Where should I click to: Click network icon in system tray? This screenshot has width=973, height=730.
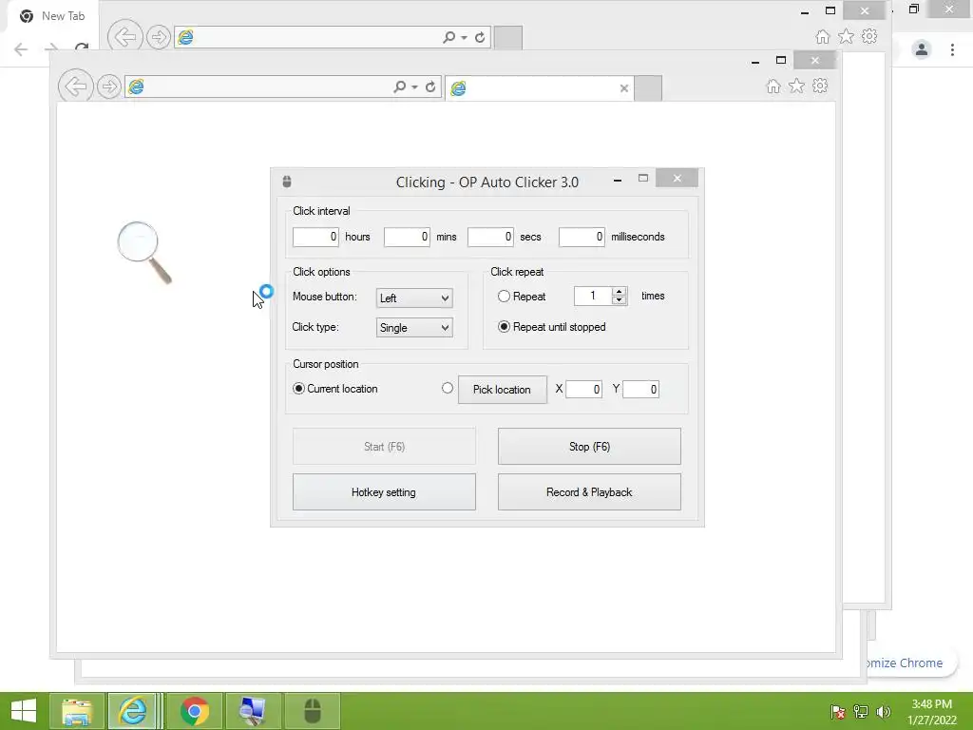pos(861,712)
